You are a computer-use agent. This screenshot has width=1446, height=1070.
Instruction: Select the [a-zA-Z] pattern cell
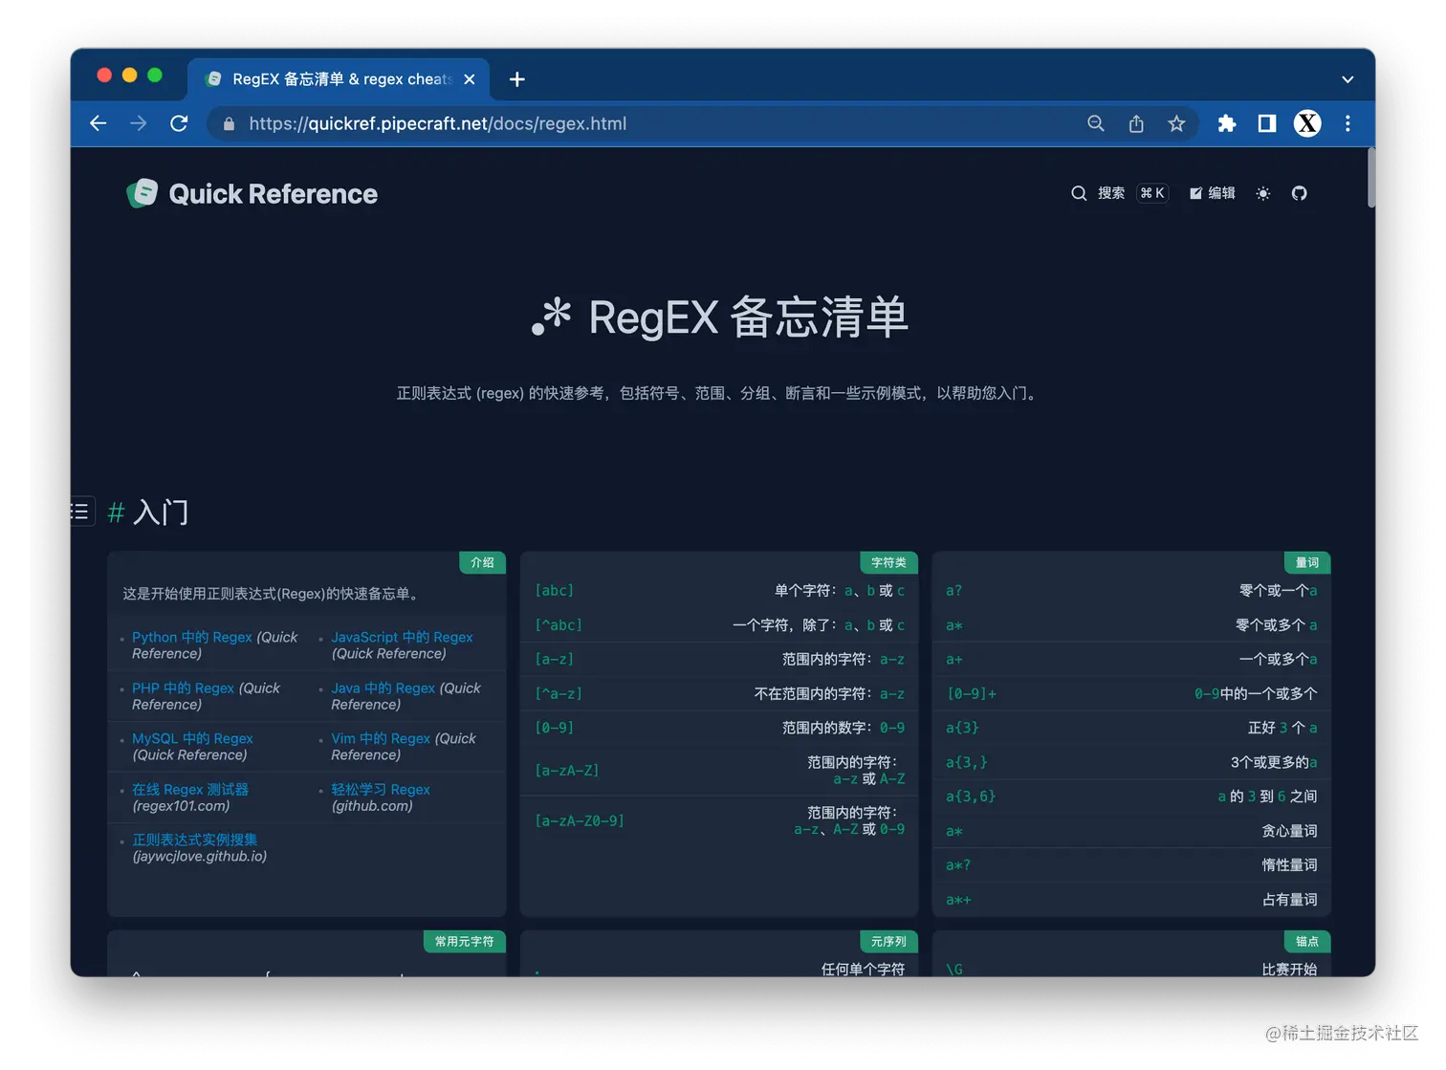(x=567, y=770)
